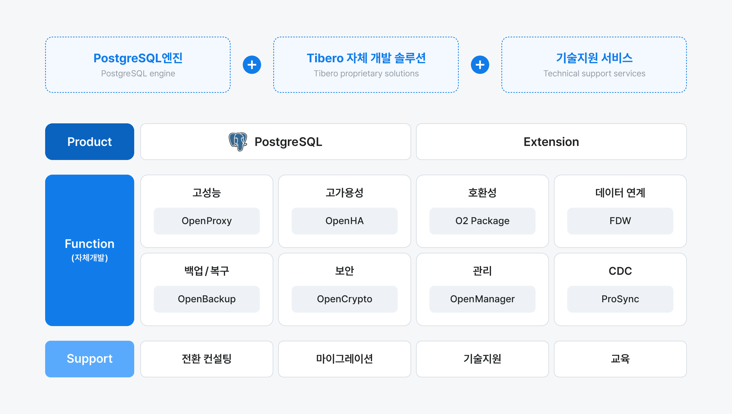Choose the FDW item

coord(620,221)
